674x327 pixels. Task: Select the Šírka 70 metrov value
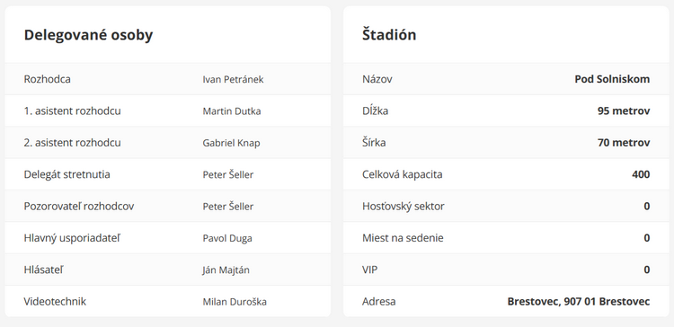pyautogui.click(x=624, y=143)
